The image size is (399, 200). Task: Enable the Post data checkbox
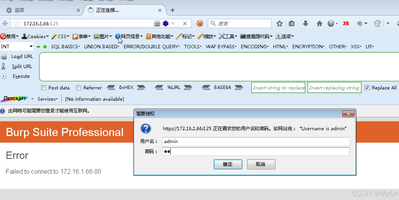pyautogui.click(x=44, y=88)
